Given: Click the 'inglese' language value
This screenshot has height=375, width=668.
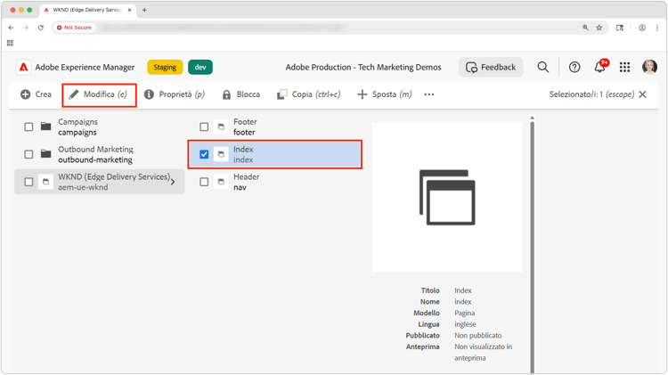Looking at the screenshot, I should pyautogui.click(x=465, y=324).
